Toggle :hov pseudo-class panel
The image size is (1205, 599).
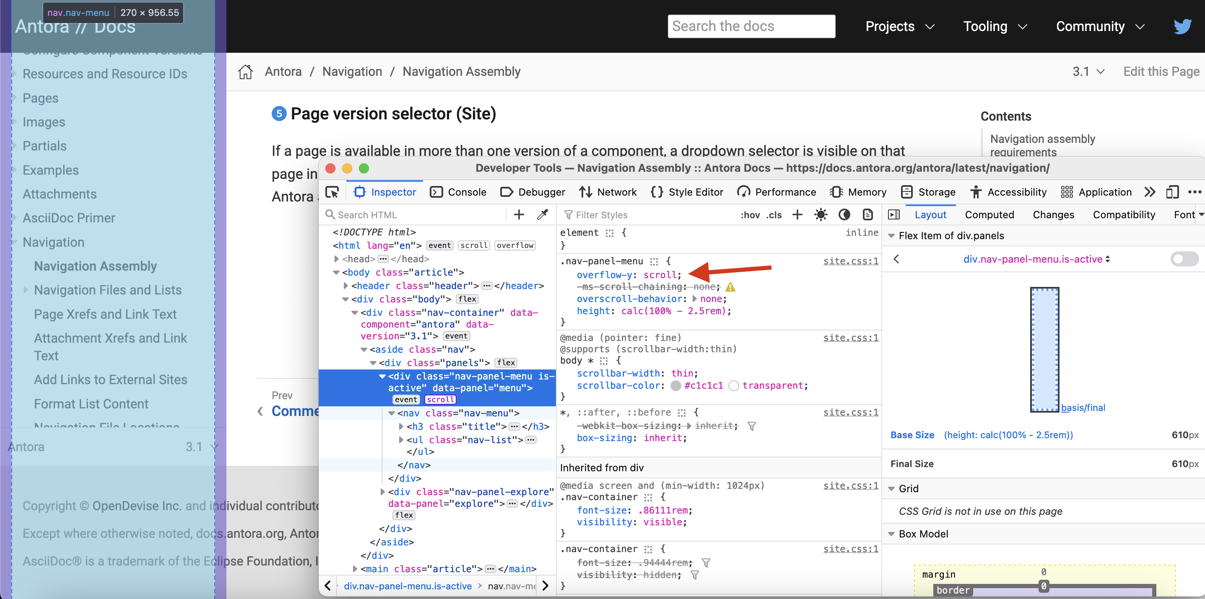[x=751, y=215]
